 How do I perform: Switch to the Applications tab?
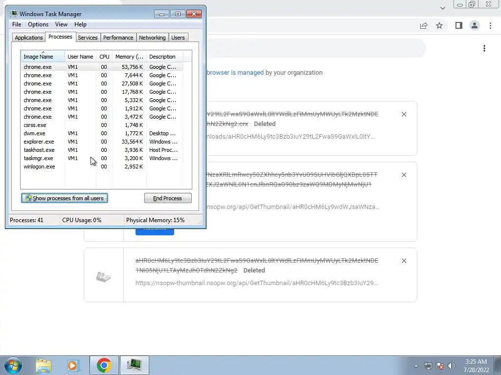pos(29,38)
